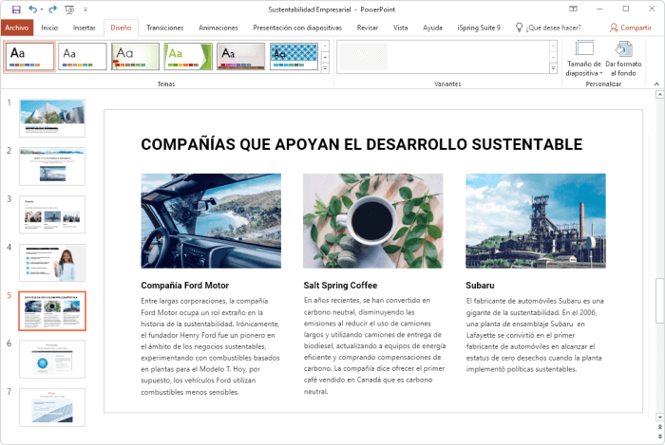This screenshot has width=665, height=445.
Task: Select the car interior picture
Action: tap(211, 220)
